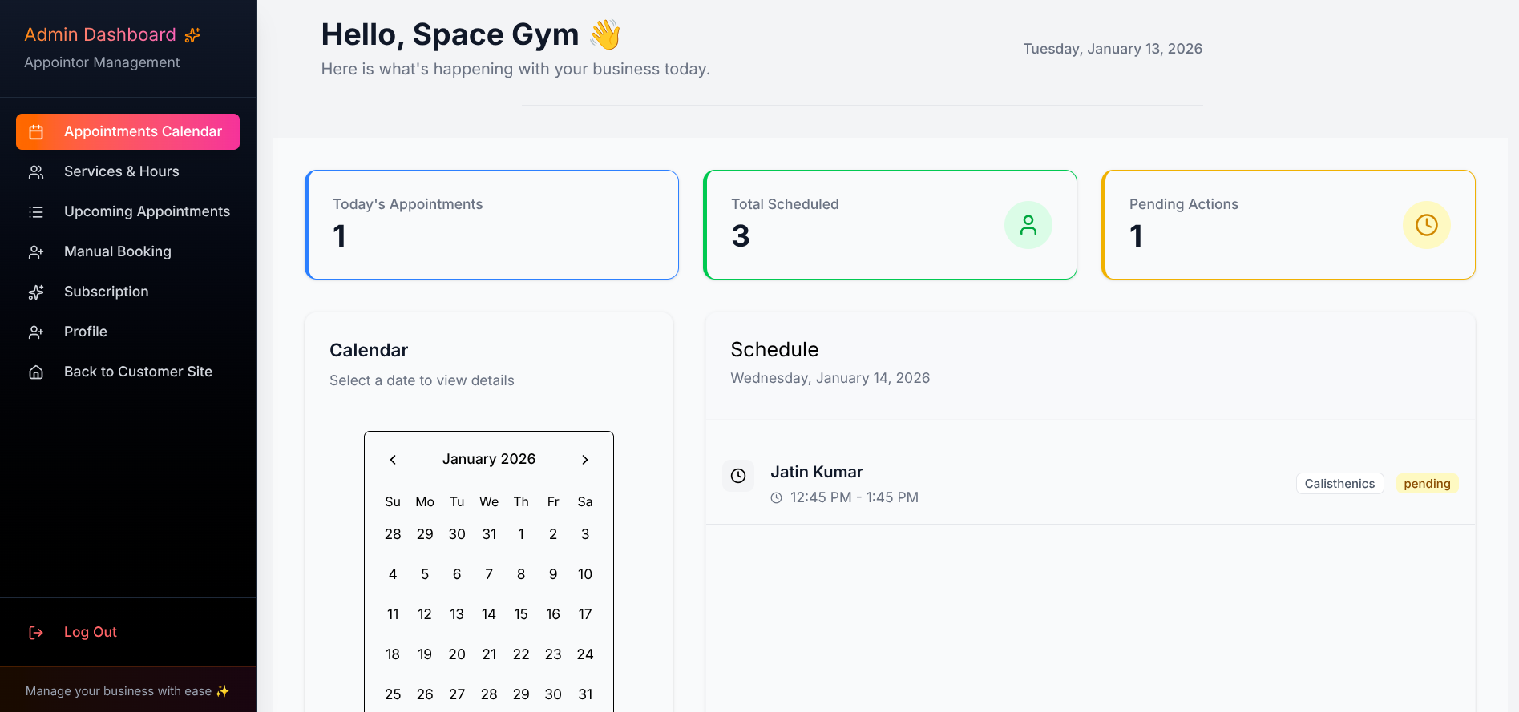Go to previous month in calendar
The width and height of the screenshot is (1519, 712).
[x=393, y=459]
